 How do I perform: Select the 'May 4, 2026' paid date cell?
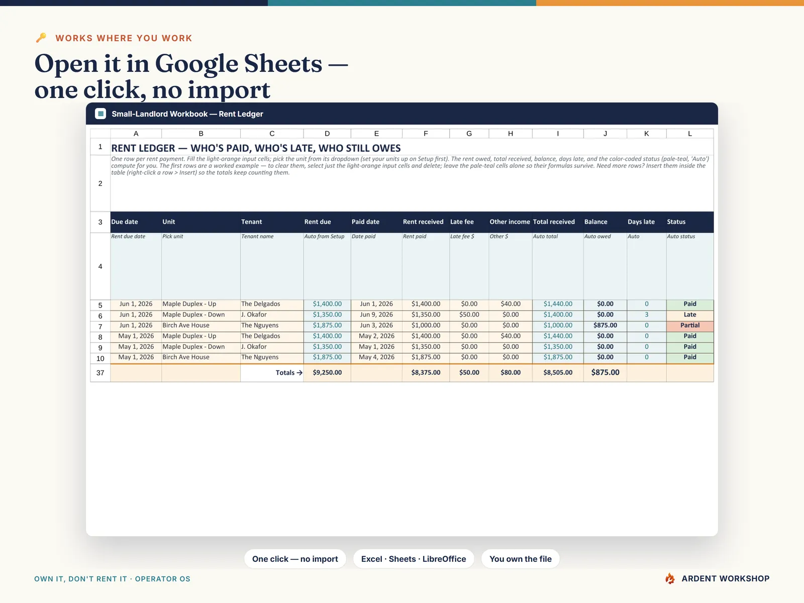pos(376,357)
